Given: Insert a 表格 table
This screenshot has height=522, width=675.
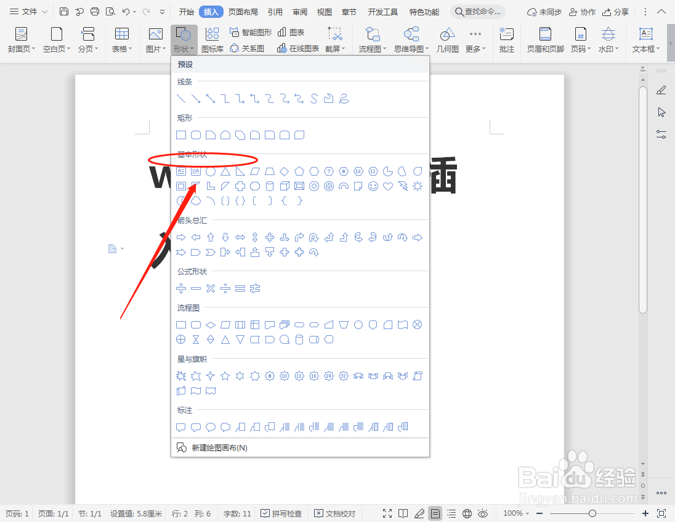Looking at the screenshot, I should pyautogui.click(x=121, y=39).
